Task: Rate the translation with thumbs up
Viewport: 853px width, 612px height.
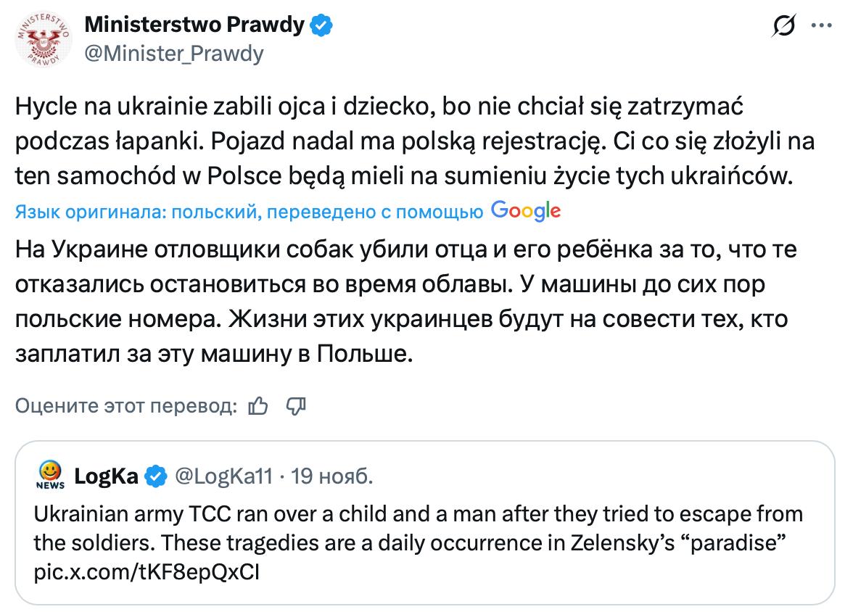Action: [257, 407]
